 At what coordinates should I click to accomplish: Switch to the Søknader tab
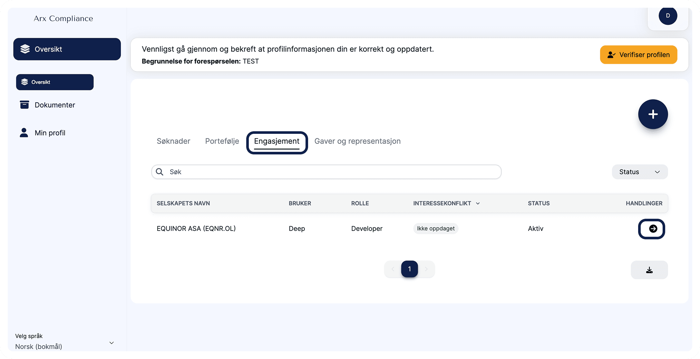click(173, 141)
